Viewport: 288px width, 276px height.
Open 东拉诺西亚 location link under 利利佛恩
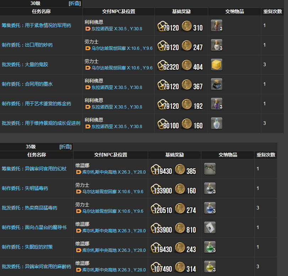102,28
